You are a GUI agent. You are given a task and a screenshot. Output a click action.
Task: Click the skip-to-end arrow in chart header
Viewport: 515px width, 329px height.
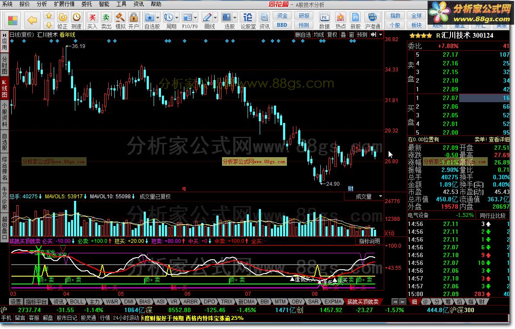click(x=373, y=35)
